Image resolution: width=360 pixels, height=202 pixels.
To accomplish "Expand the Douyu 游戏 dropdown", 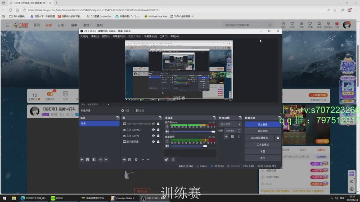I will 87,25.
